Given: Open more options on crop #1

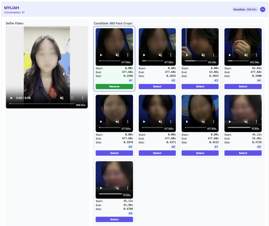Looking at the screenshot, I should (128, 55).
